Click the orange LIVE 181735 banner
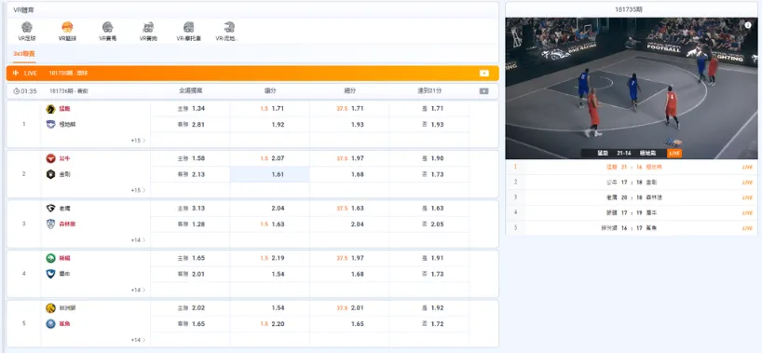Image resolution: width=762 pixels, height=353 pixels. [x=252, y=73]
